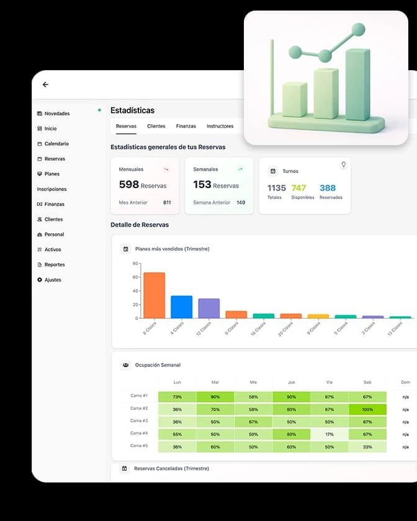Select the Instructores tab
This screenshot has width=417, height=521.
click(220, 126)
